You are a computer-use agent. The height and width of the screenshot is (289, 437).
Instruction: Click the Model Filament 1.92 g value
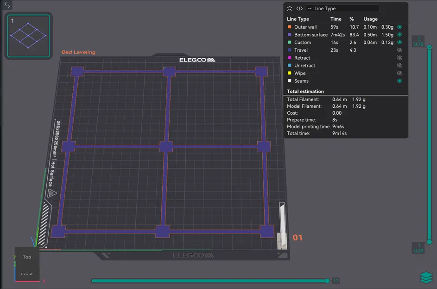359,106
